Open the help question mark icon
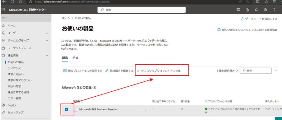This screenshot has width=282, height=120. (x=274, y=10)
